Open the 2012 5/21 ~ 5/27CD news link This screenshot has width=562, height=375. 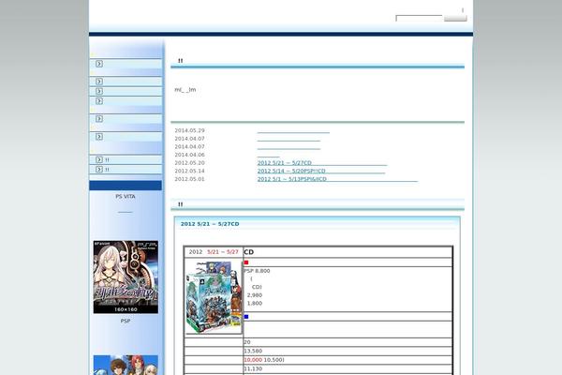(322, 163)
